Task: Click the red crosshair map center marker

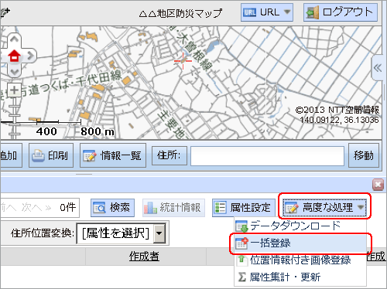Action: pos(183,61)
